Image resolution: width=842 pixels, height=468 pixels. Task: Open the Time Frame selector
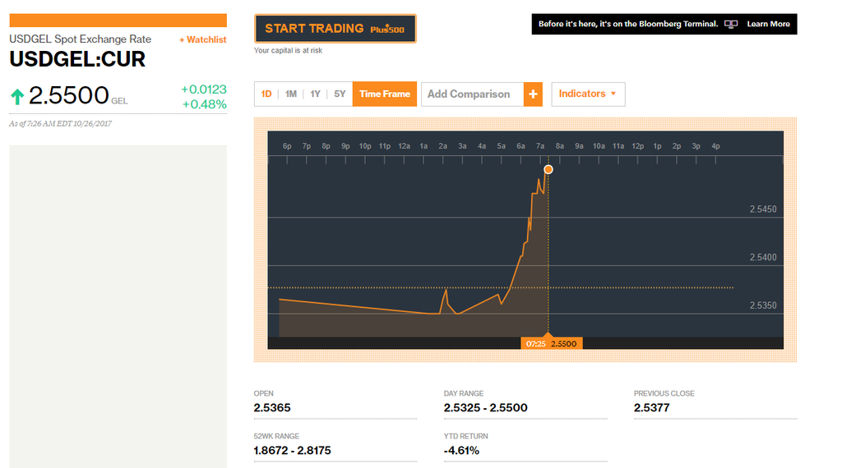point(385,94)
